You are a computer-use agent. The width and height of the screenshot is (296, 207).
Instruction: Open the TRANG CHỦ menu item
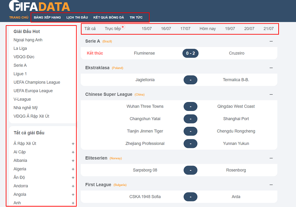[19, 17]
